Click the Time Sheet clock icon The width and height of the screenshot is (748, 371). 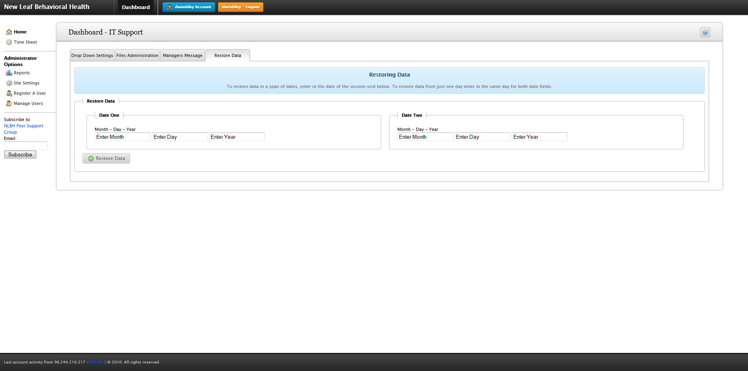click(9, 42)
